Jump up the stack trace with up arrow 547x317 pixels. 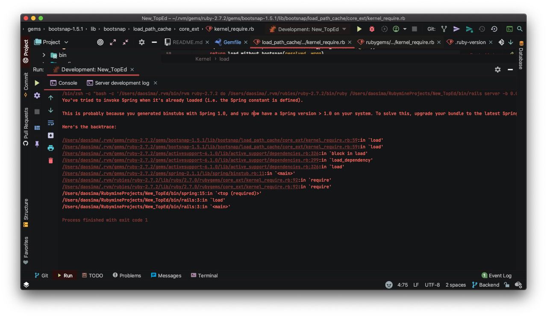click(50, 98)
